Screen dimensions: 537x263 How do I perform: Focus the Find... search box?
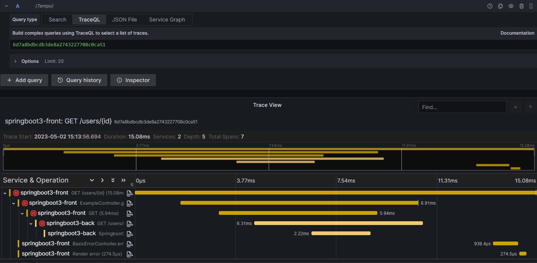462,107
